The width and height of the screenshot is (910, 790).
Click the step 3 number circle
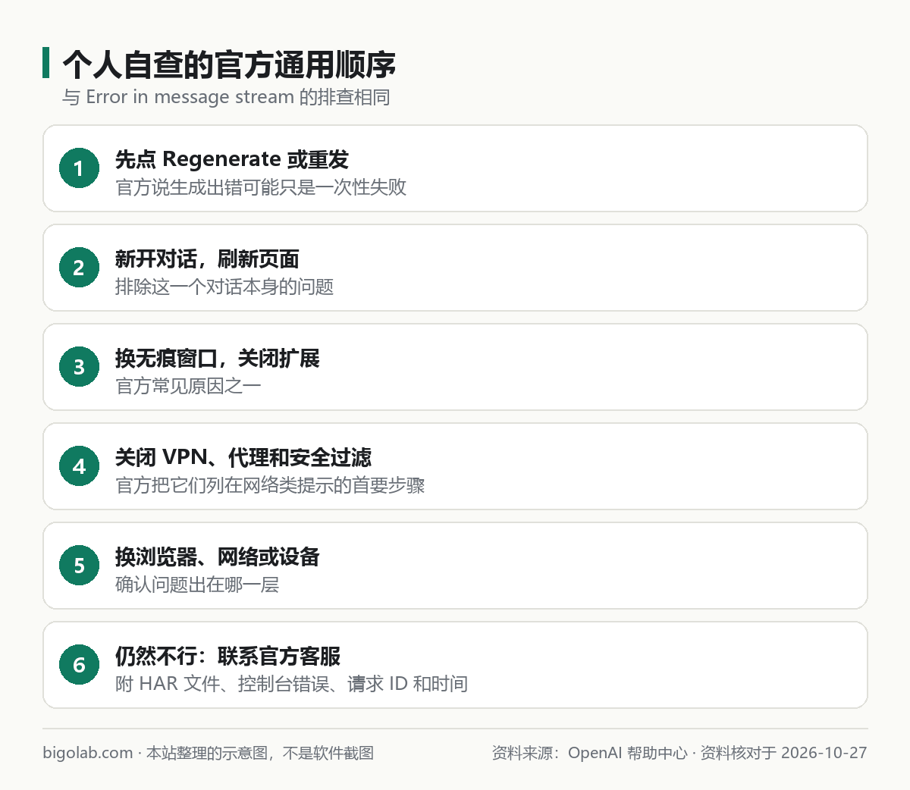[x=79, y=367]
